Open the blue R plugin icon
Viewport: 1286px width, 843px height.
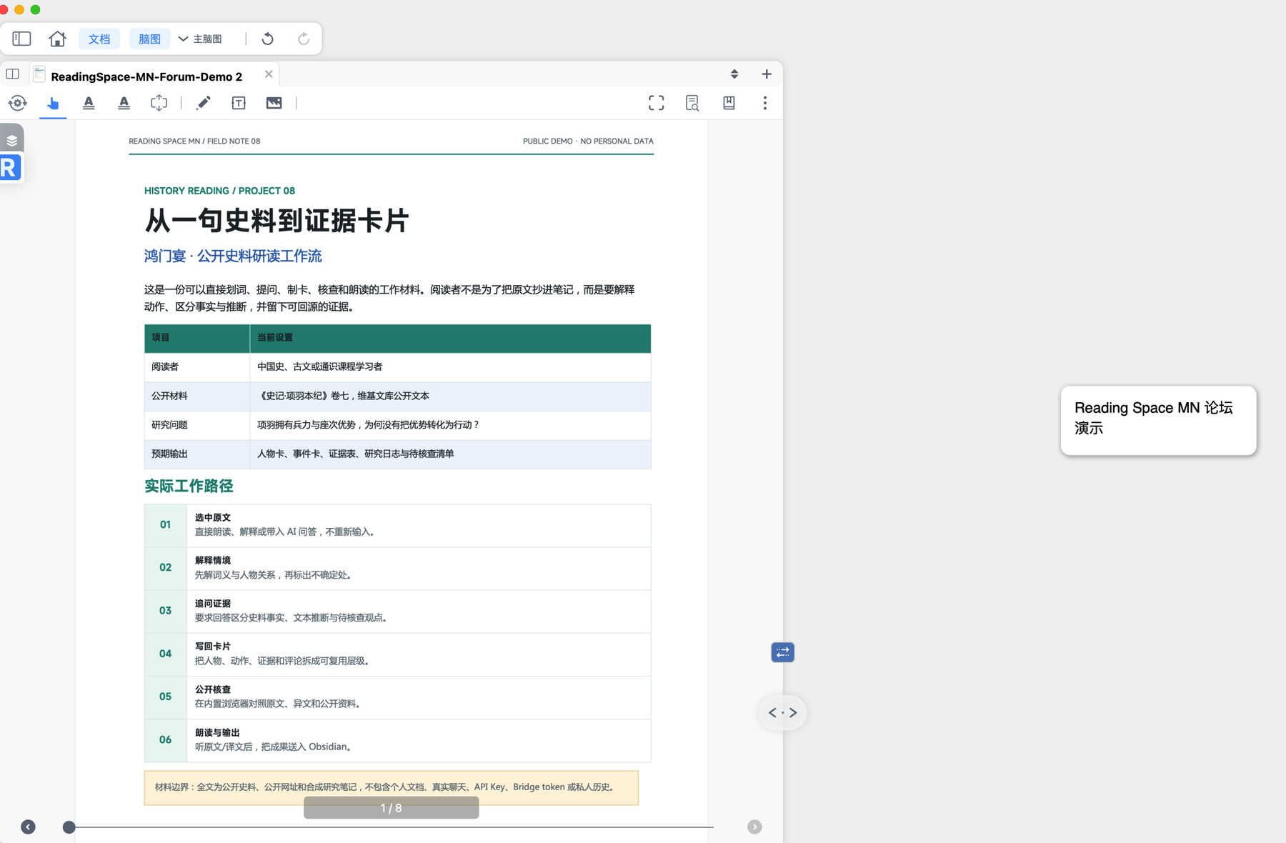click(x=11, y=169)
